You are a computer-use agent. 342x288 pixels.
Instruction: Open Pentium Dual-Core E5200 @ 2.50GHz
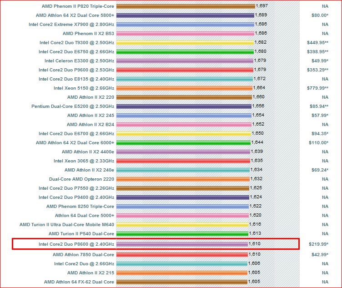click(73, 106)
